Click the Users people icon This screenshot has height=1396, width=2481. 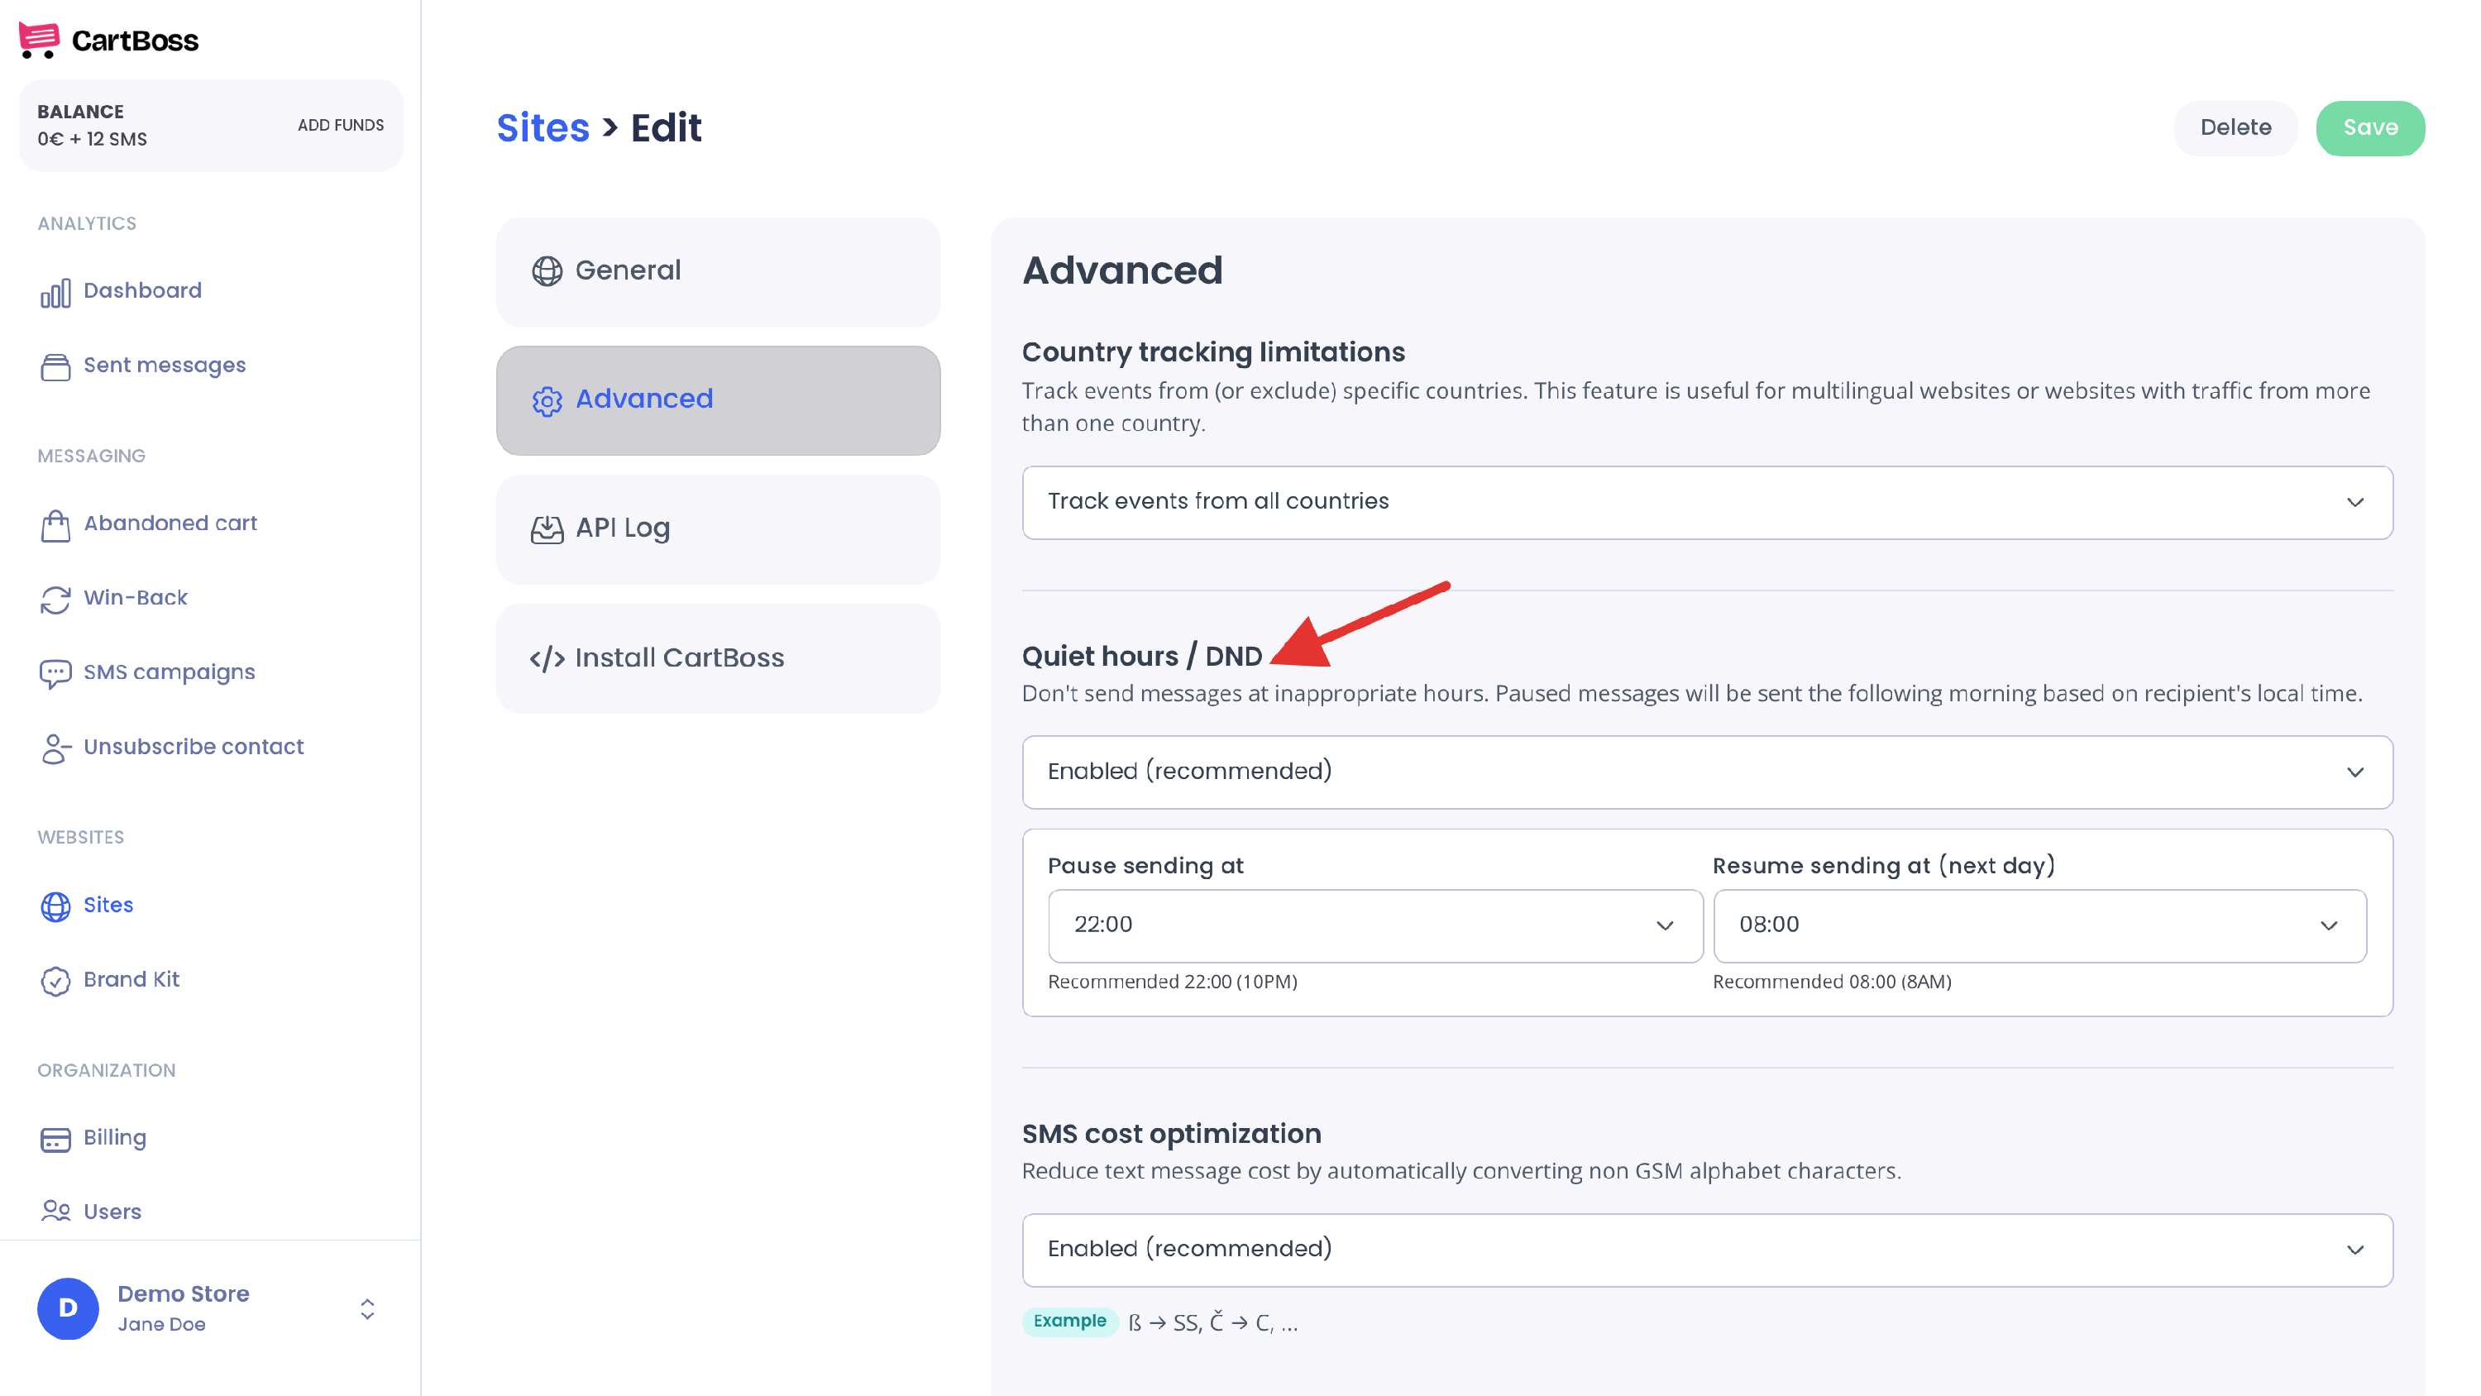[x=56, y=1211]
